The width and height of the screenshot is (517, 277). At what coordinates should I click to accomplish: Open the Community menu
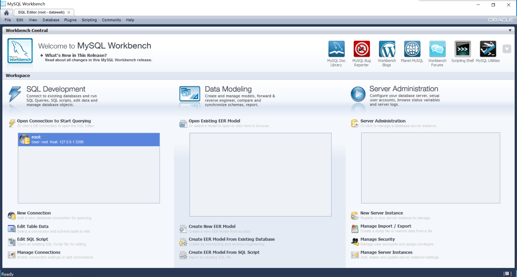click(x=111, y=20)
